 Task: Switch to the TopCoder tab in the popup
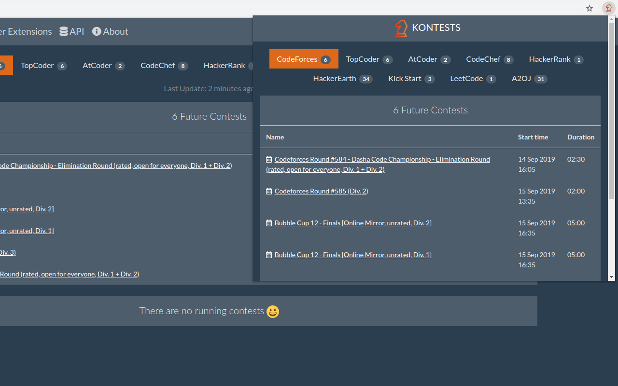click(x=369, y=59)
